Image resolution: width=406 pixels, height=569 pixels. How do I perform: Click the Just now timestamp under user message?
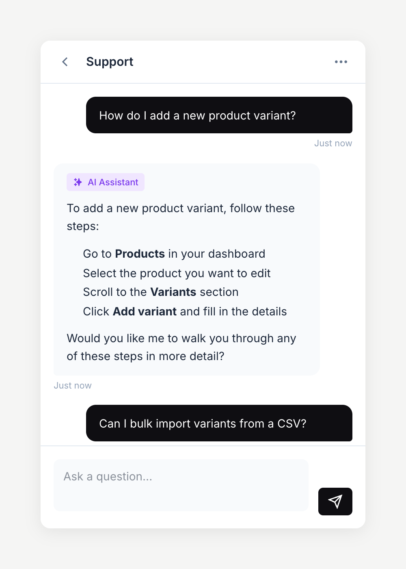333,143
